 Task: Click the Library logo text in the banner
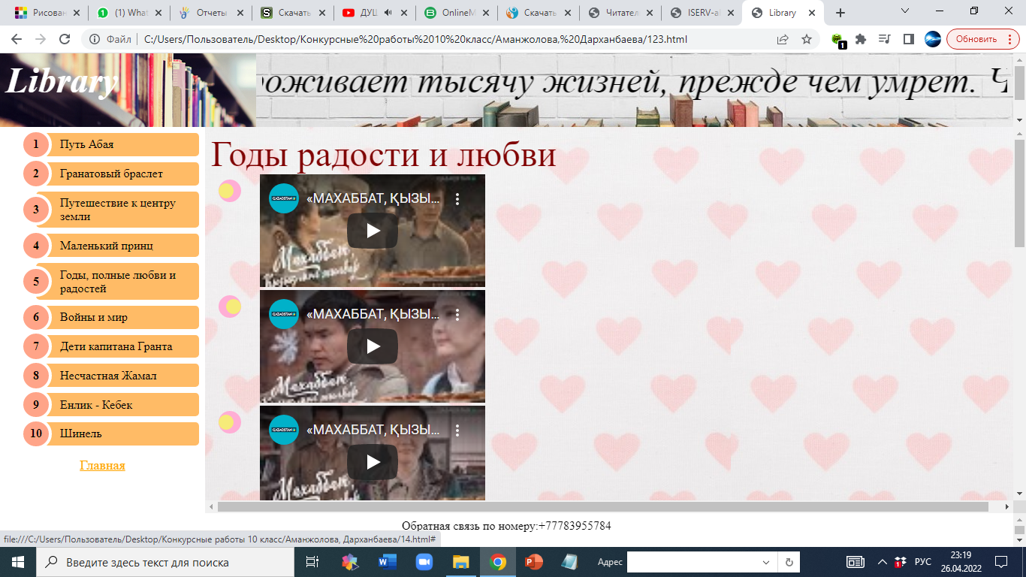click(62, 81)
